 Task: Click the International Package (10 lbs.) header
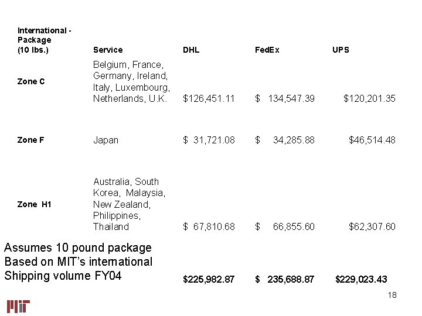click(x=42, y=40)
